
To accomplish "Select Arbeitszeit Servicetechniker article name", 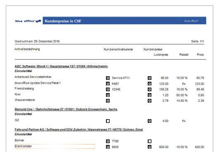I will pyautogui.click(x=33, y=77).
